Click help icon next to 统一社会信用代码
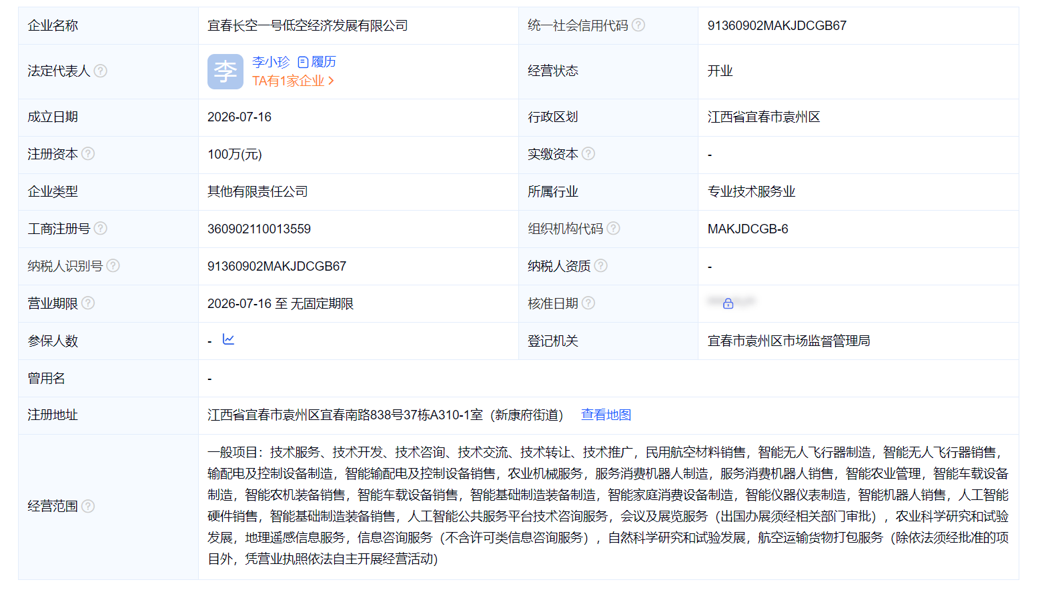1038x612 pixels. 638,25
